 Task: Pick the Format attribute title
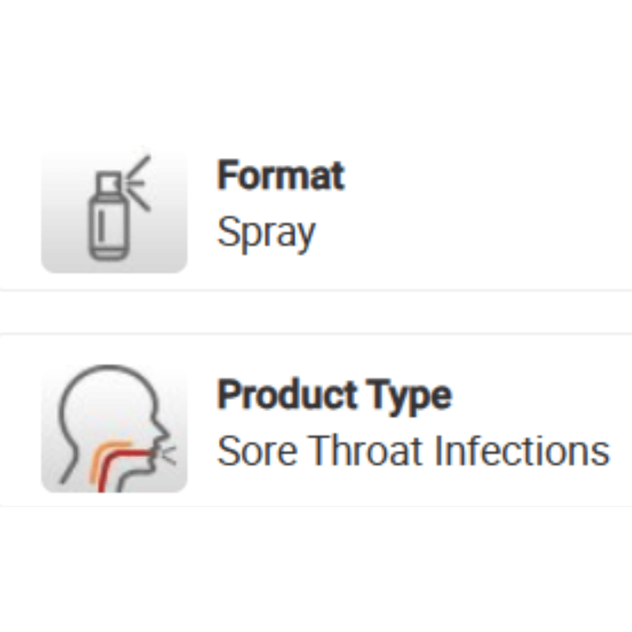point(281,176)
